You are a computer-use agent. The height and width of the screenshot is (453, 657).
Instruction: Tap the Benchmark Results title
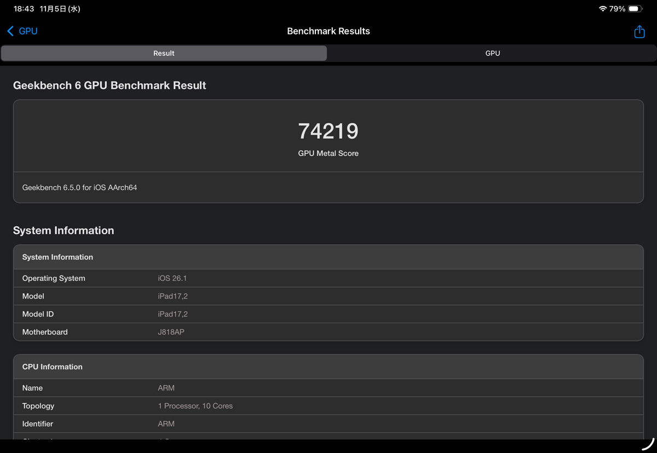point(328,31)
